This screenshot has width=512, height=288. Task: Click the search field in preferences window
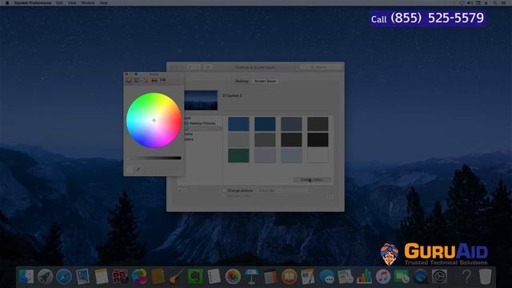[320, 67]
